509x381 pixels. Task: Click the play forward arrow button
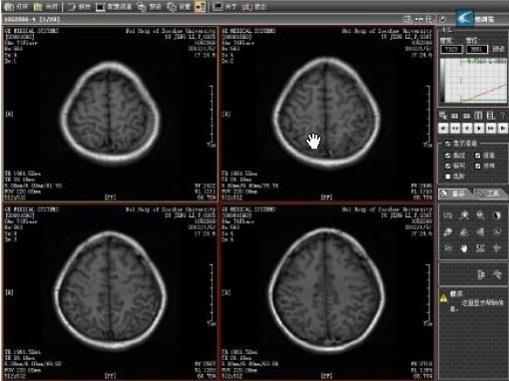(x=479, y=128)
